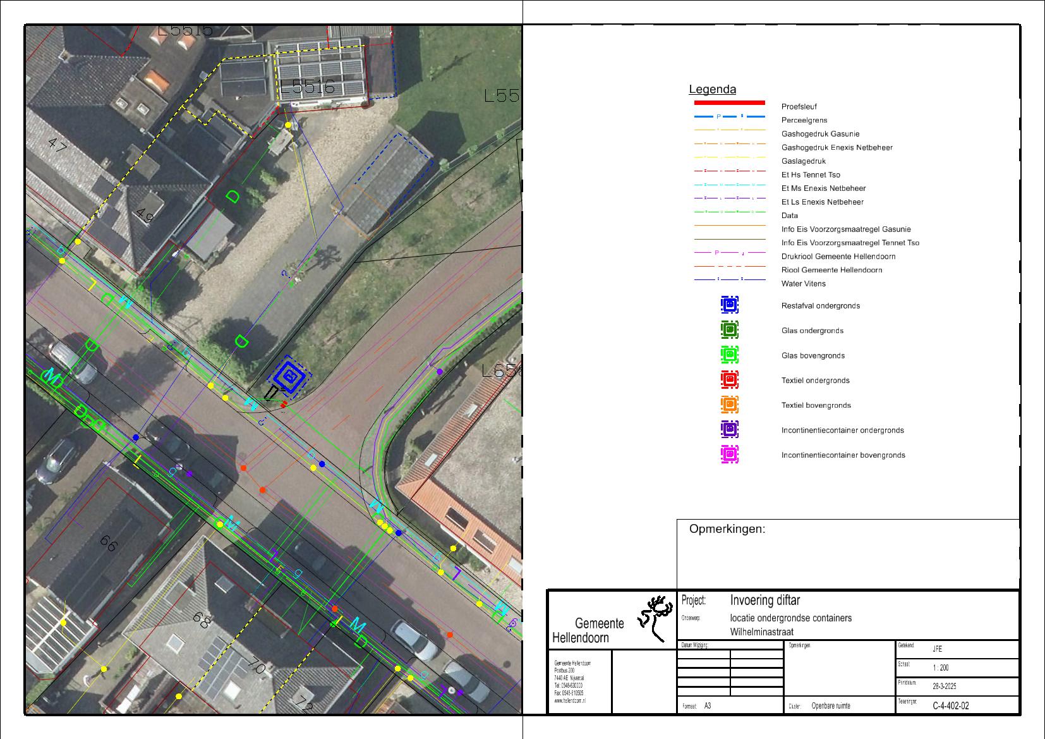Click the red Proefsleuf legend swatch
Viewport: 1045px width, 739px height.
729,102
